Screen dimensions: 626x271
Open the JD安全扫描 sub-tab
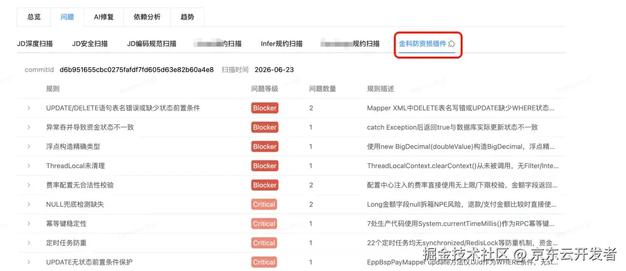90,43
